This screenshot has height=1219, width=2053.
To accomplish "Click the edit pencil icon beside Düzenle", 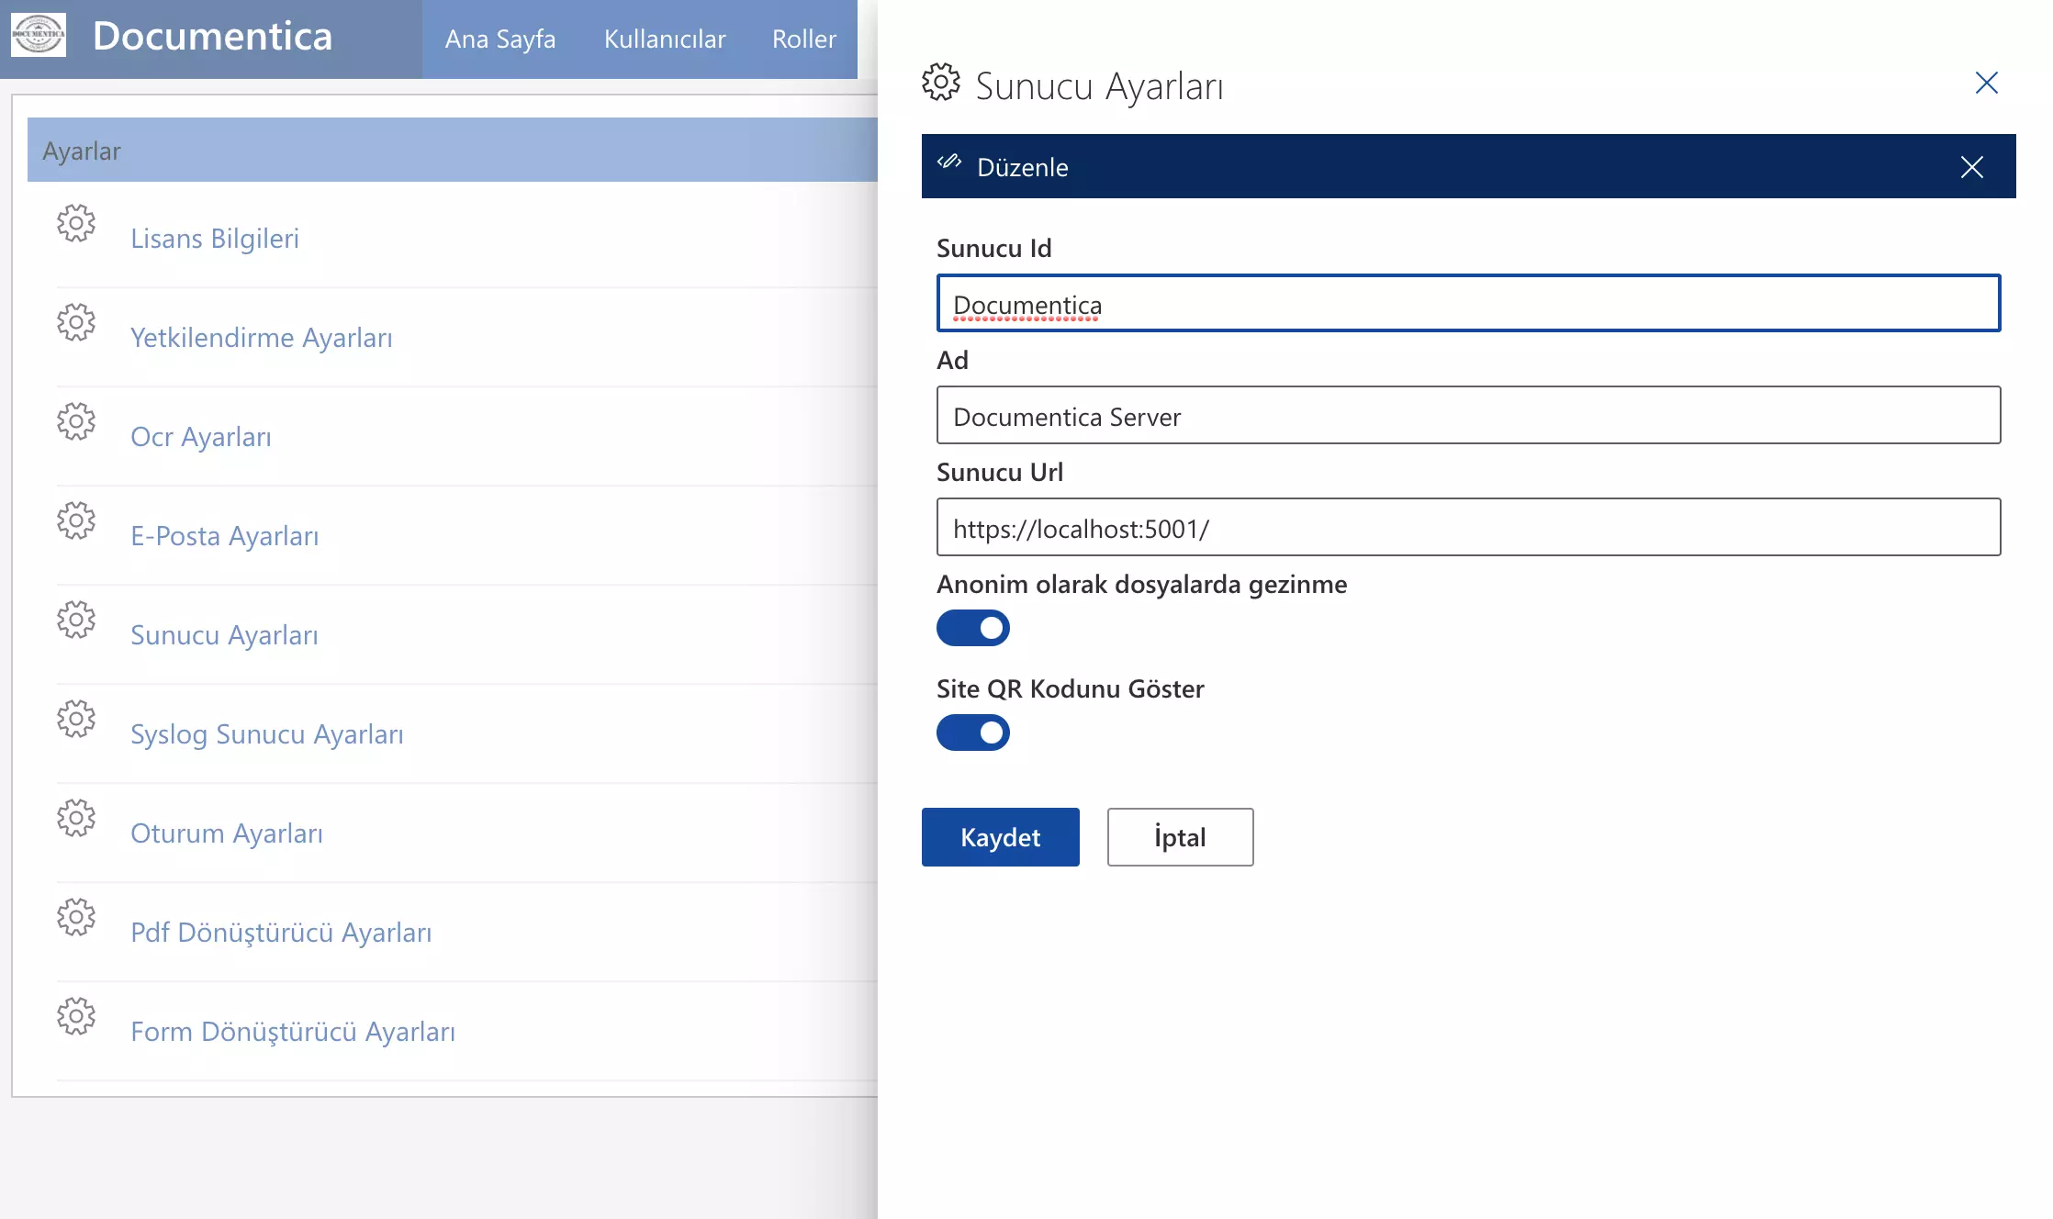I will [x=949, y=162].
